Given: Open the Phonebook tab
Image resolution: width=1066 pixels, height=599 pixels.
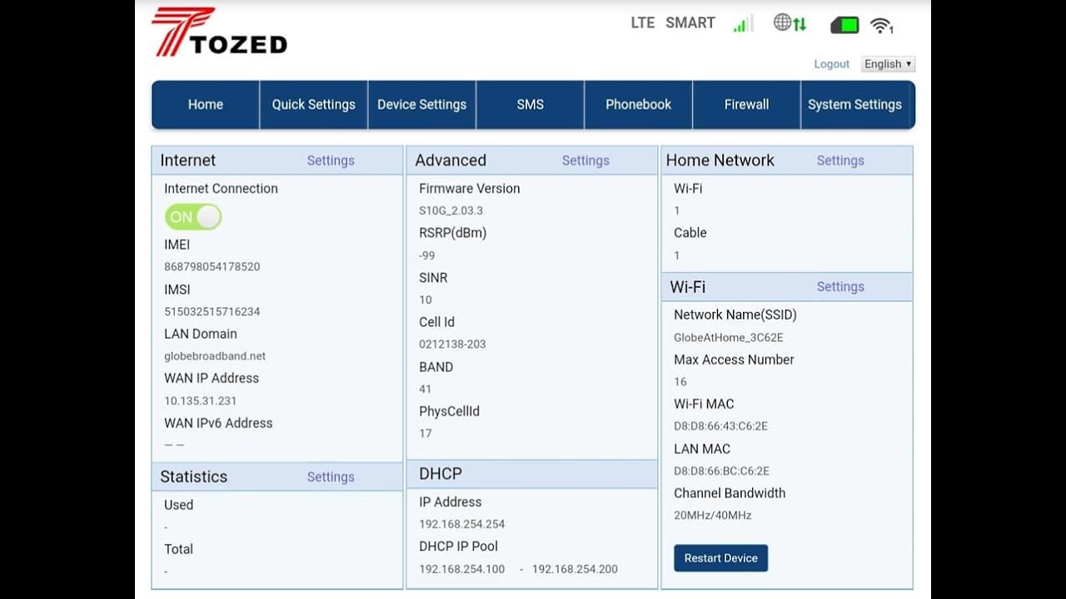Looking at the screenshot, I should (638, 105).
